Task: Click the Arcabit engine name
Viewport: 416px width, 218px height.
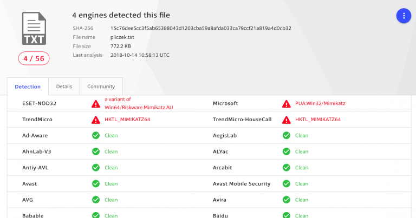Action: tap(222, 168)
